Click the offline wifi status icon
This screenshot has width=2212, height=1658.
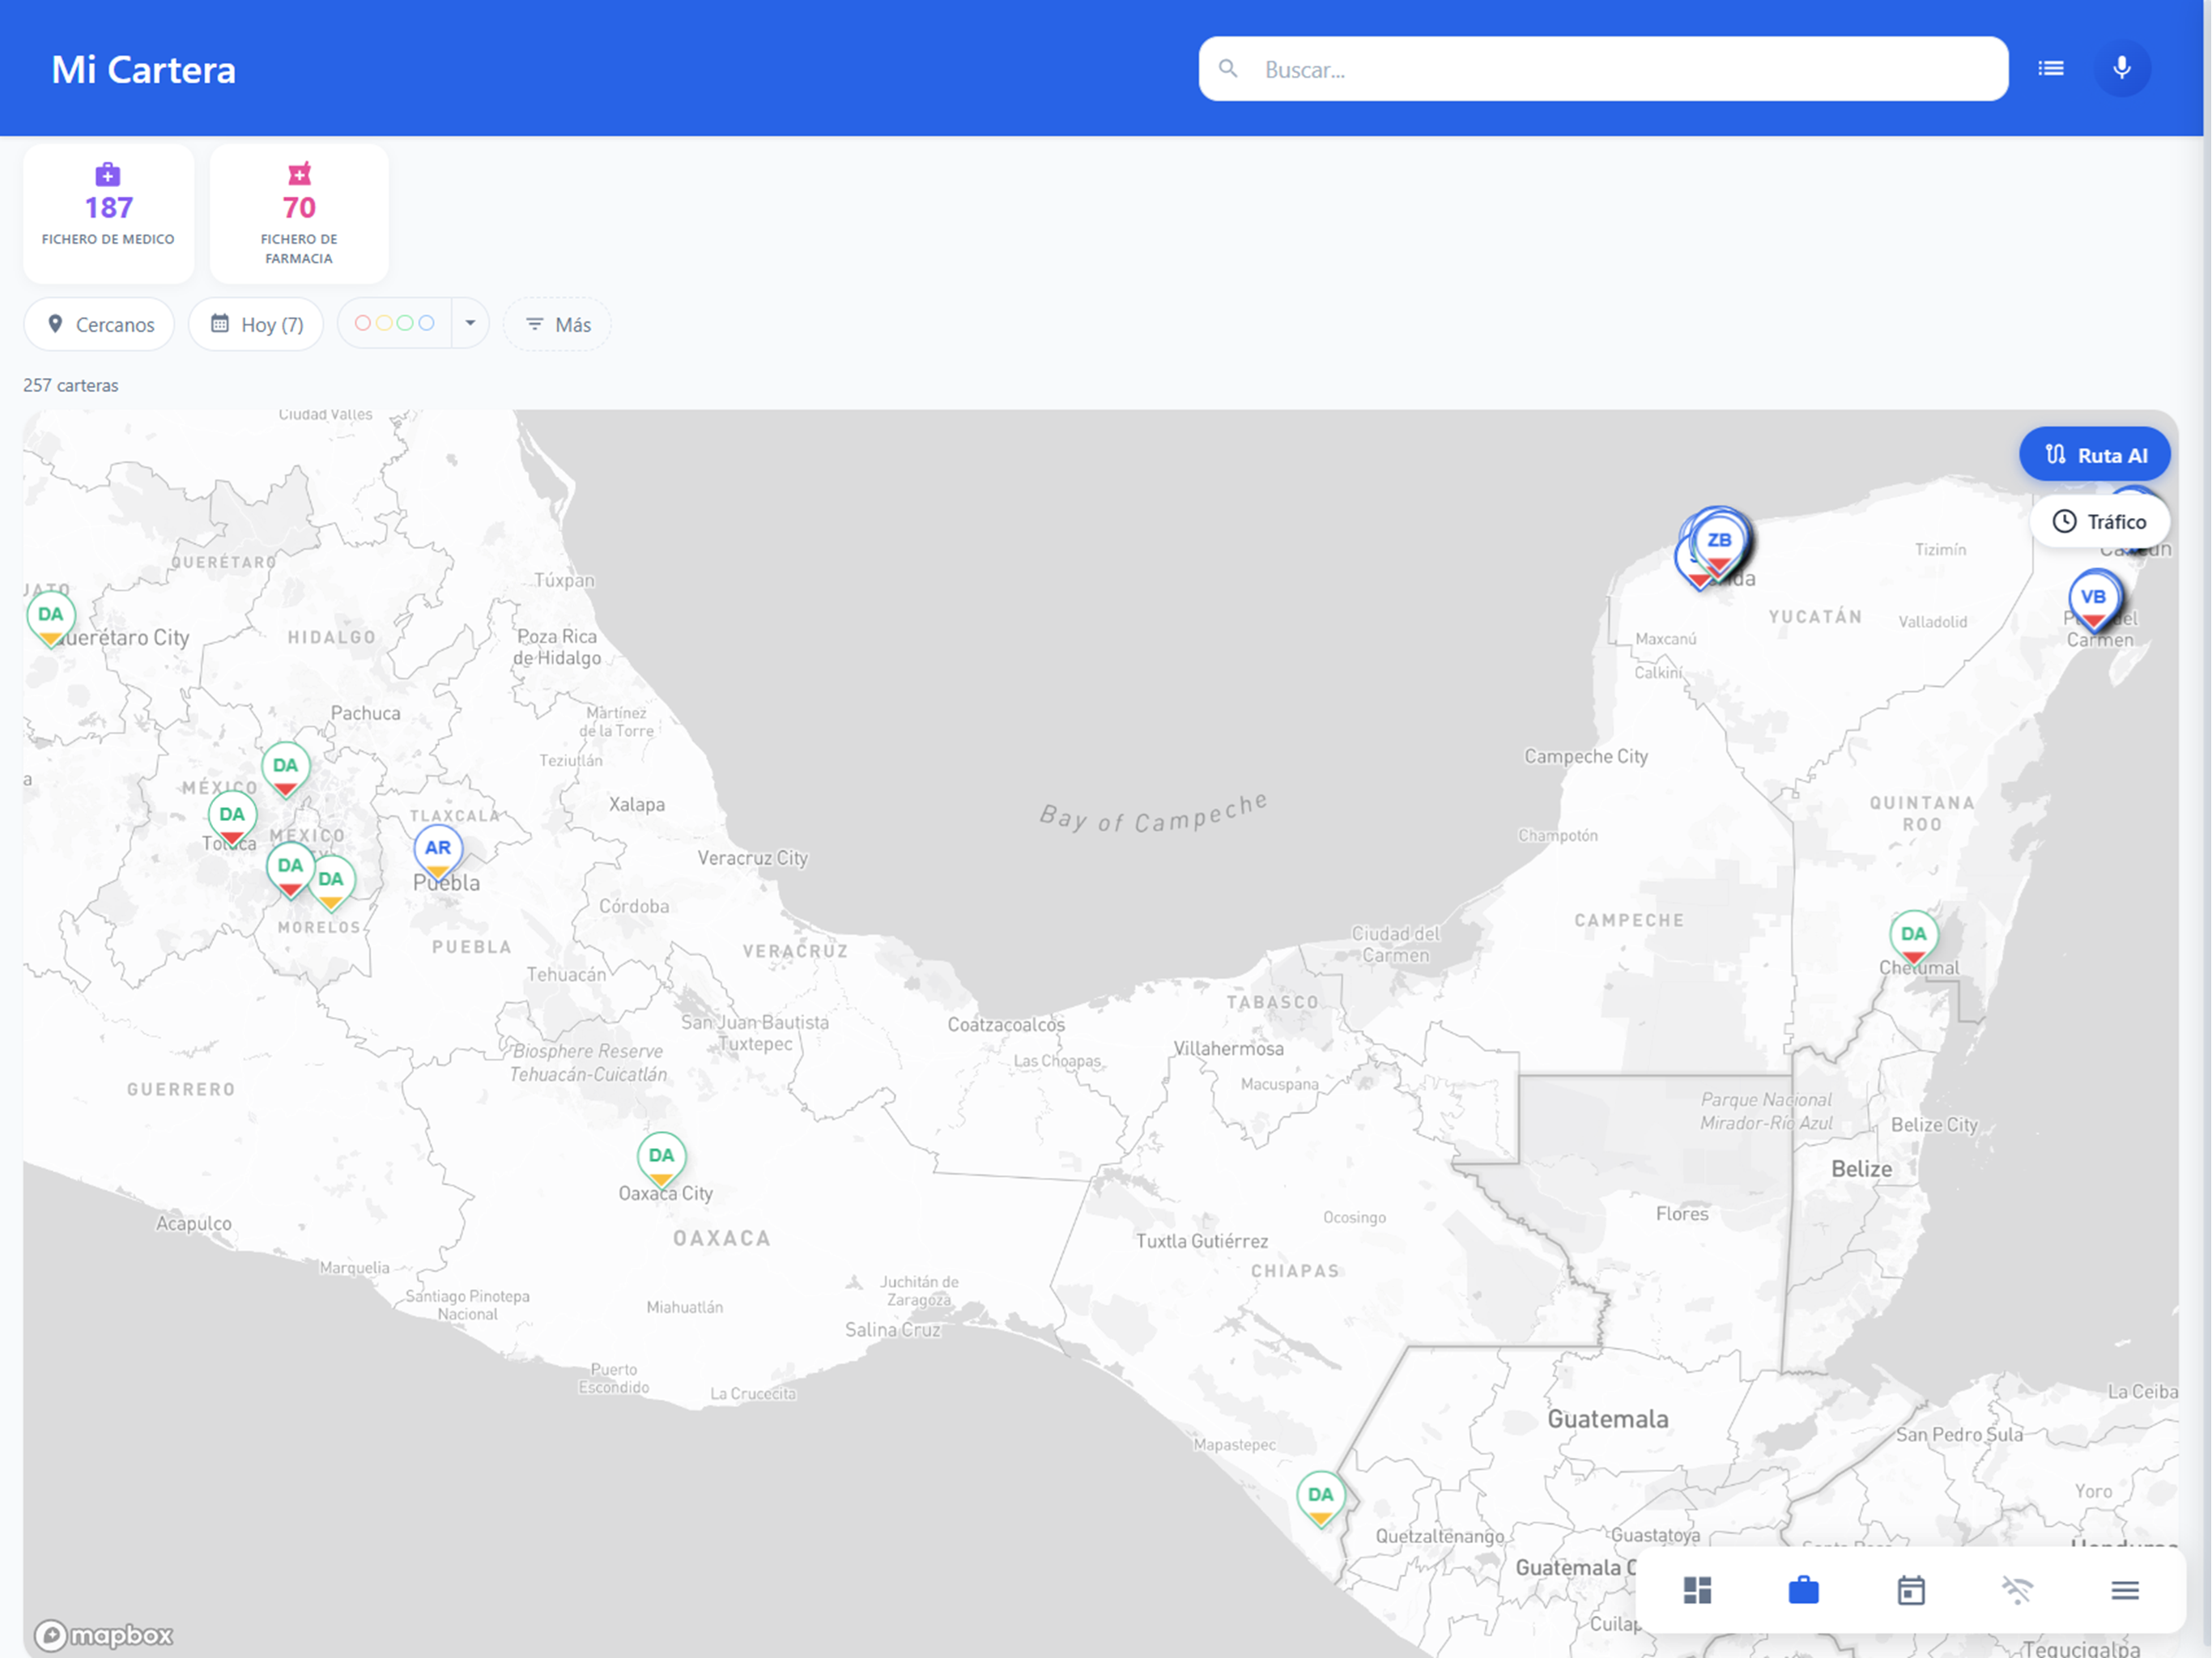click(x=2017, y=1589)
